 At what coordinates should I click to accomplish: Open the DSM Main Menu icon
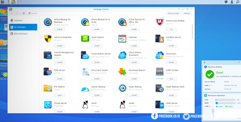pos(2,2)
